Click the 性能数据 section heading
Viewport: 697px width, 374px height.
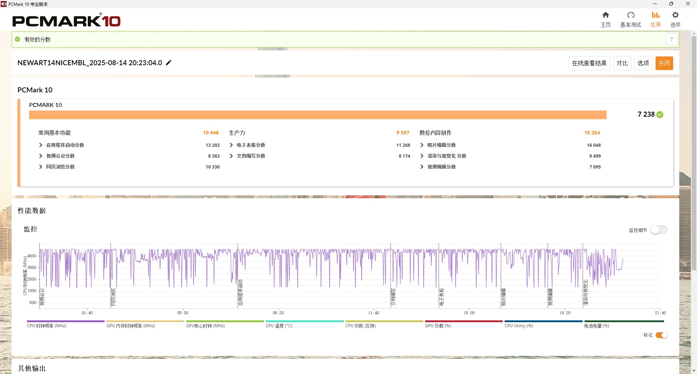pos(32,211)
